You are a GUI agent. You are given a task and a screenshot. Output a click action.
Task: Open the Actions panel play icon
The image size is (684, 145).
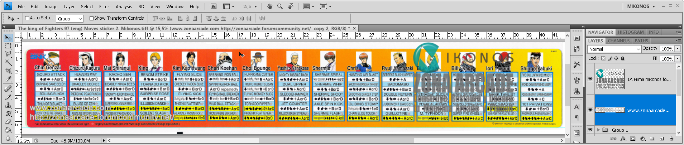click(x=577, y=38)
